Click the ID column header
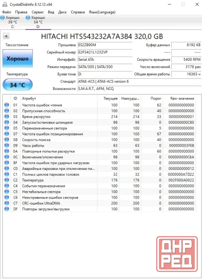This screenshot has width=202, height=279. [15, 98]
